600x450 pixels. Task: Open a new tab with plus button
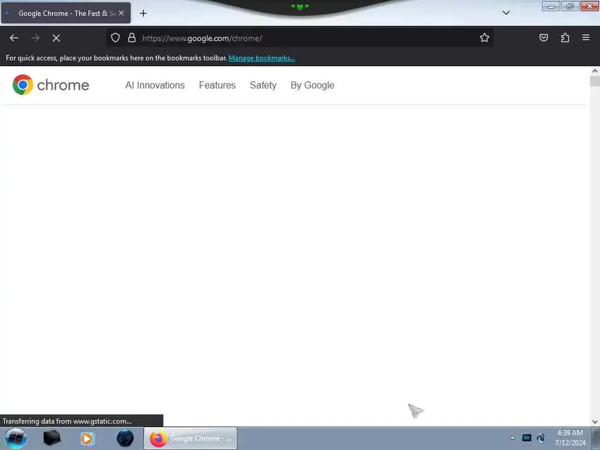tap(143, 13)
